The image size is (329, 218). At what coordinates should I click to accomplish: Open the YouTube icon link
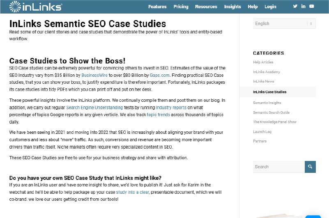(312, 6)
